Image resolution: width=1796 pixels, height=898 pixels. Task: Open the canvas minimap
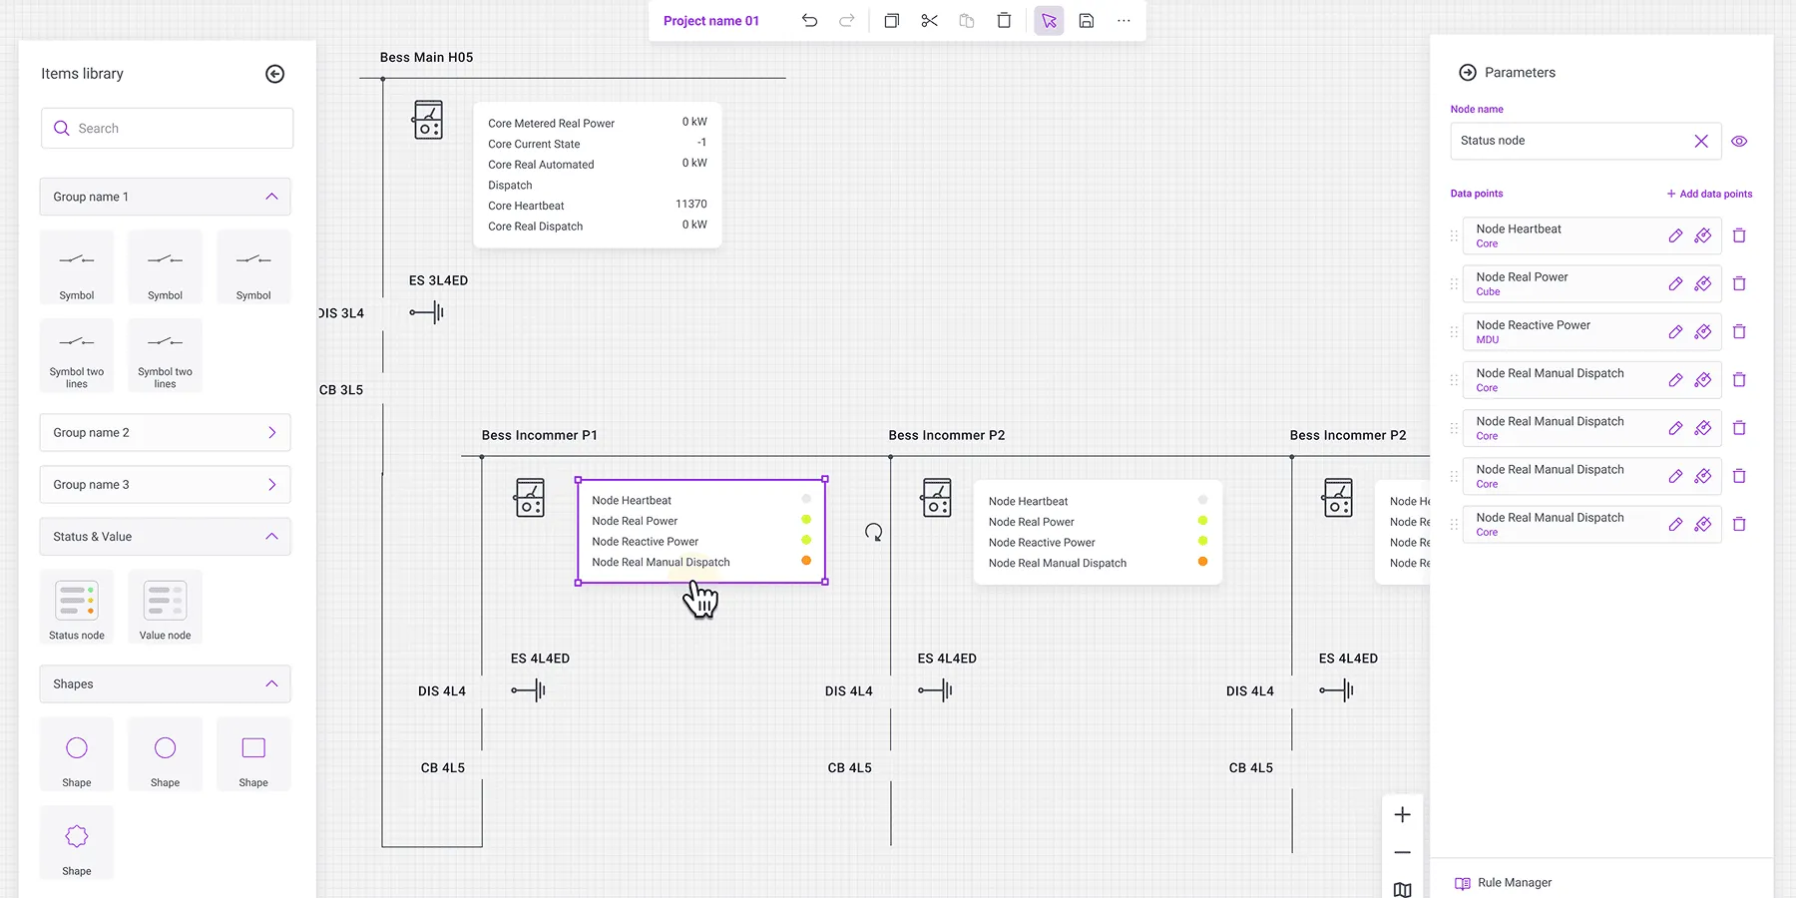(x=1402, y=890)
